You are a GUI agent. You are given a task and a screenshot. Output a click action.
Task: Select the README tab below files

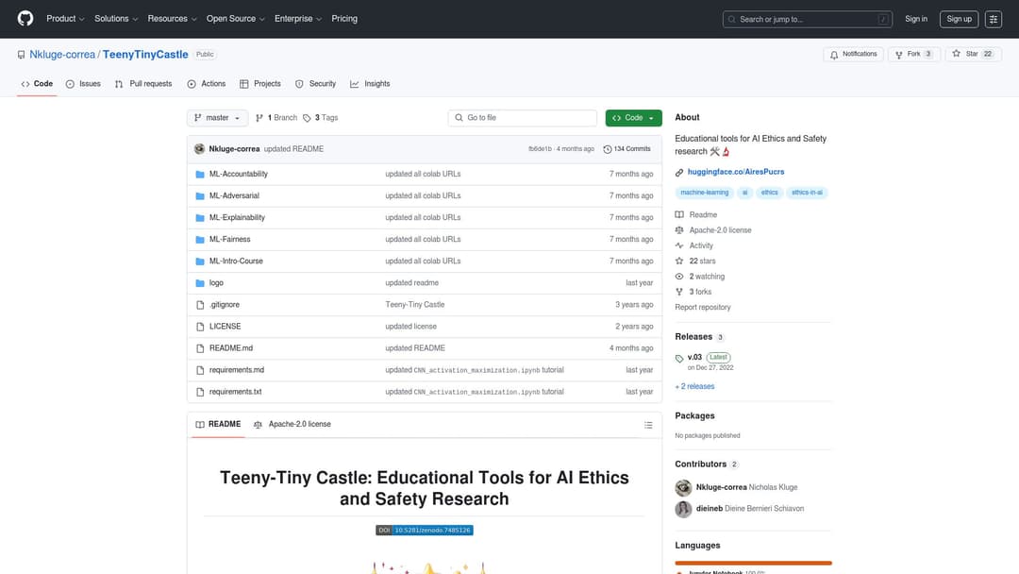coord(218,425)
